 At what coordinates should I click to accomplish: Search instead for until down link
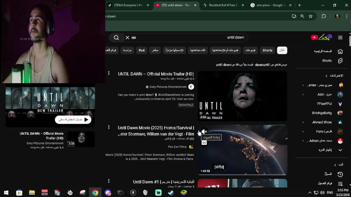click(x=224, y=65)
